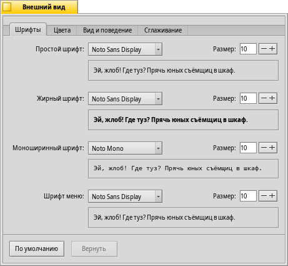This screenshot has width=288, height=266.
Task: Open the Жирный шрифт font dropdown
Action: pyautogui.click(x=125, y=99)
